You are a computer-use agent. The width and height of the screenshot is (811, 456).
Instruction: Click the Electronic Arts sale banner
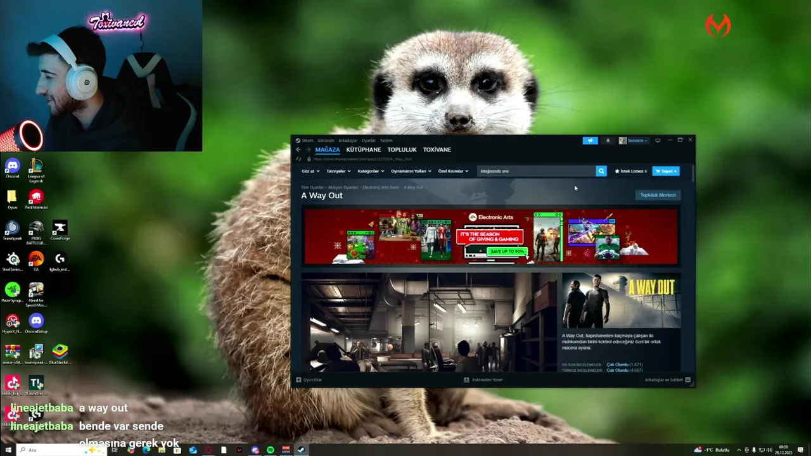click(491, 236)
